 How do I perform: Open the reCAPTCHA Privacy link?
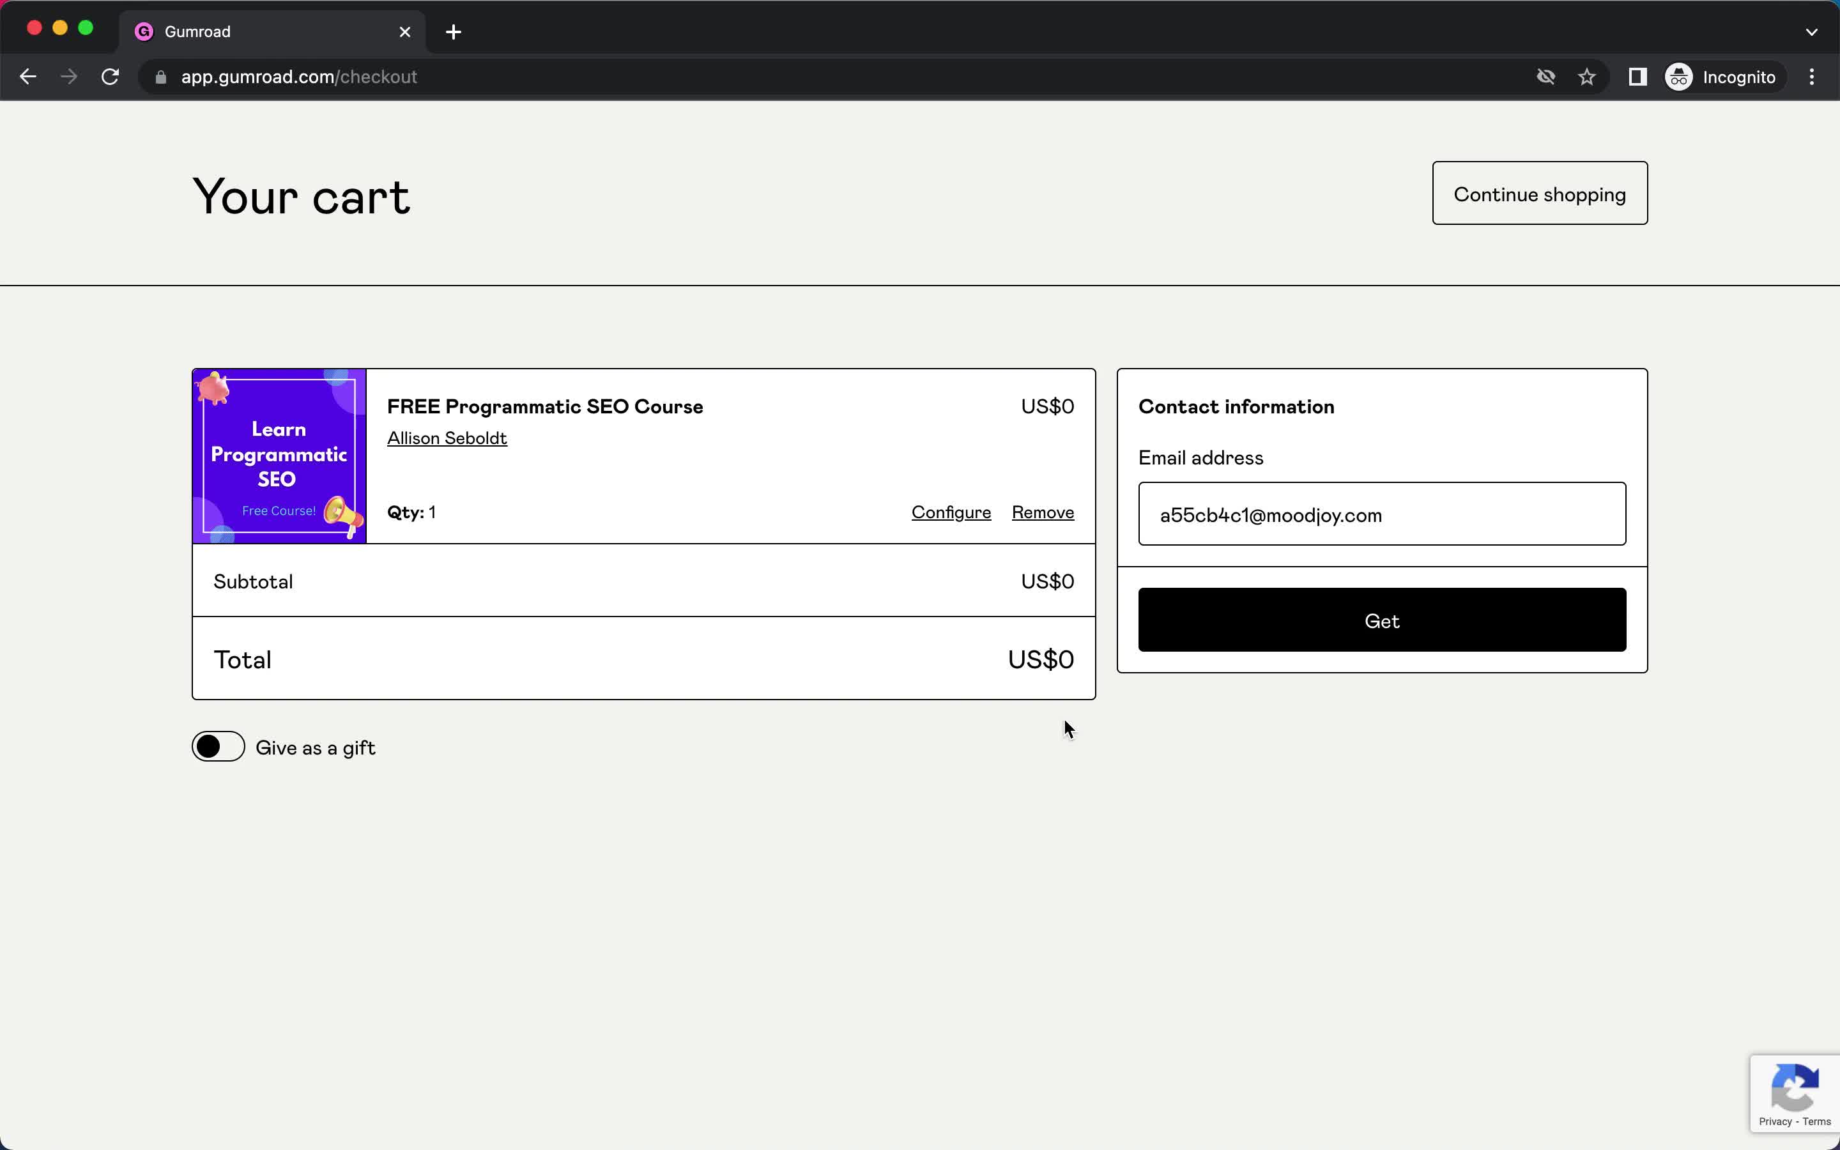click(1775, 1122)
